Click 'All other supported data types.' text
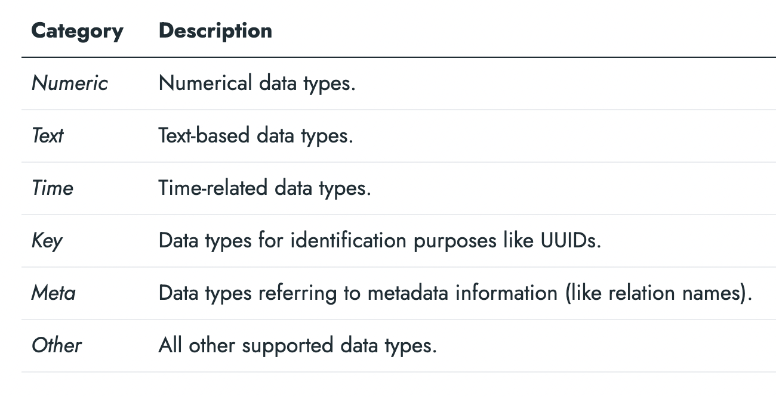The width and height of the screenshot is (776, 397). pyautogui.click(x=297, y=346)
